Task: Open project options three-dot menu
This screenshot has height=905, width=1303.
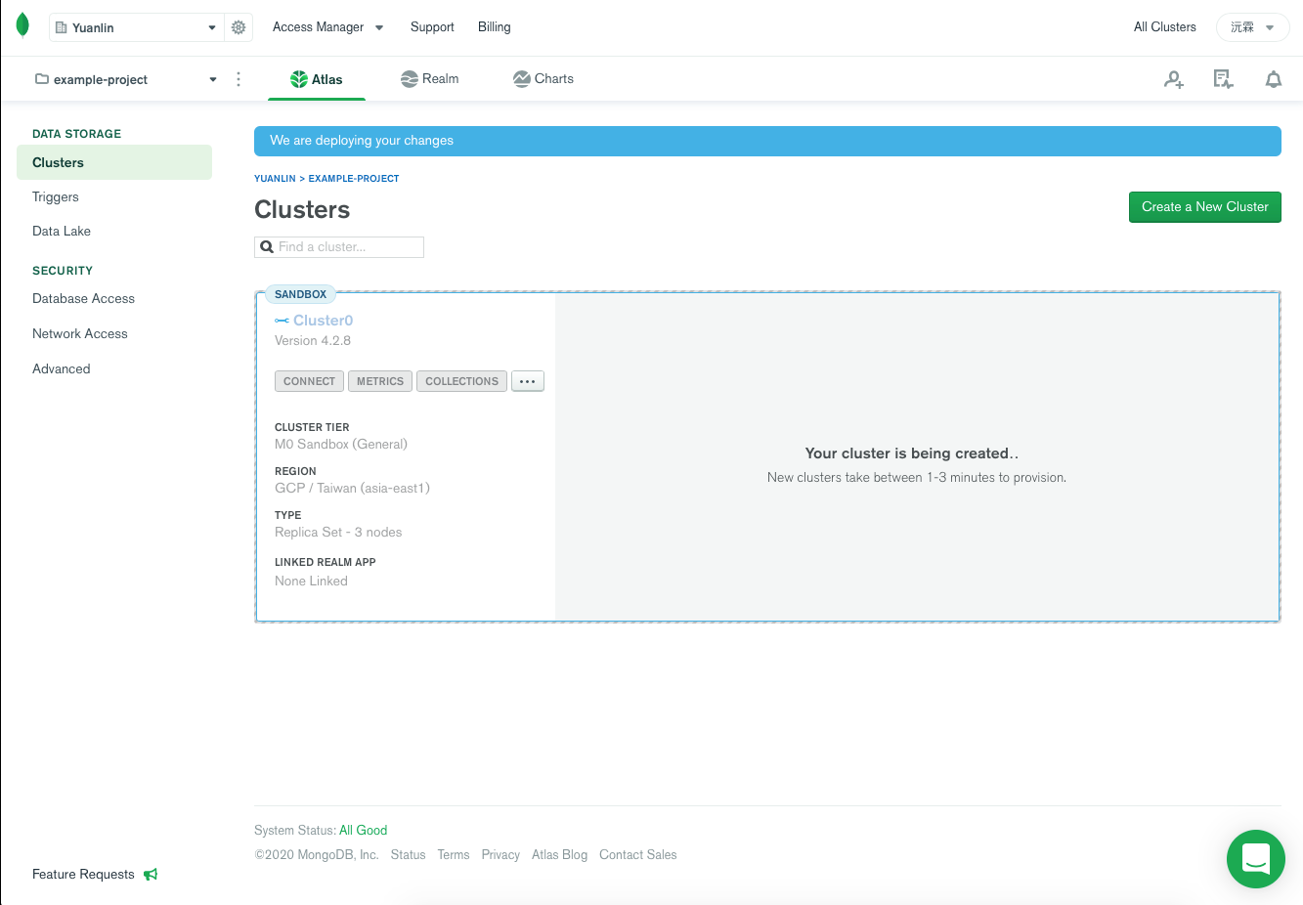Action: 239,79
